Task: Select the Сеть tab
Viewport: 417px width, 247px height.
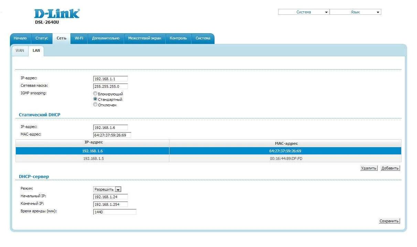Action: pyautogui.click(x=61, y=38)
